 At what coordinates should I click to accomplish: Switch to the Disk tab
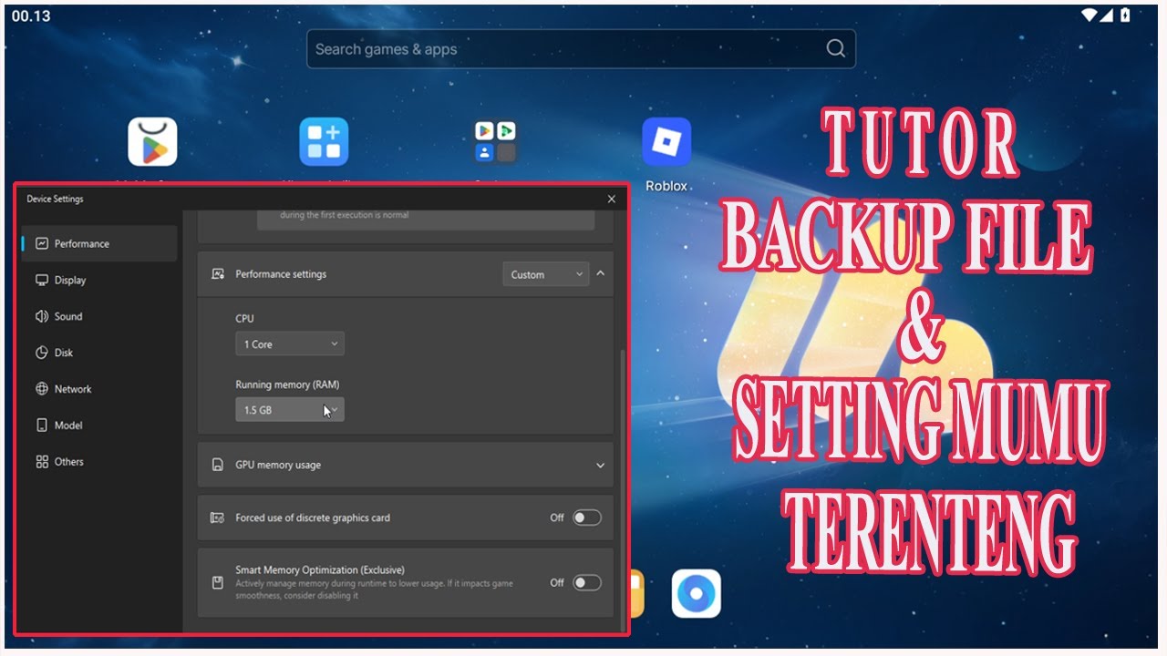point(99,353)
